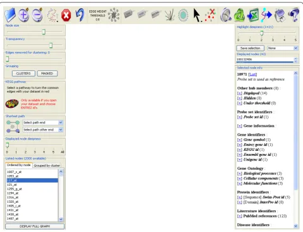Click the shortest path nodes icon
Viewport: 303px width, 232px height.
[x=13, y=126]
